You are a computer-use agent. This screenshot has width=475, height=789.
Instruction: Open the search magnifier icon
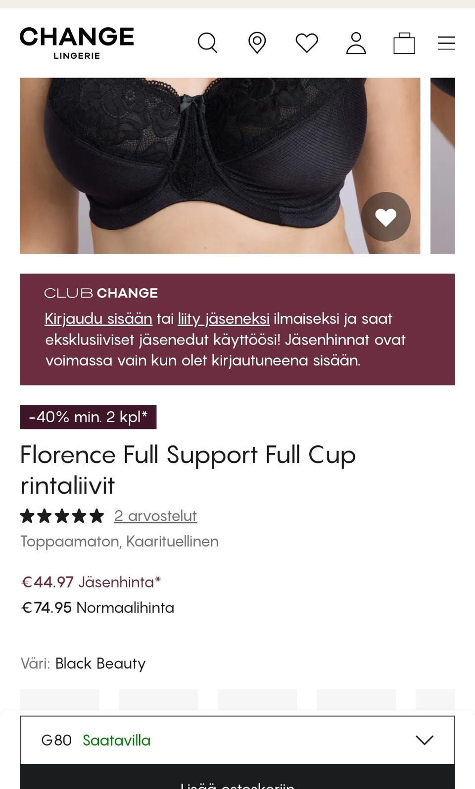coord(207,43)
